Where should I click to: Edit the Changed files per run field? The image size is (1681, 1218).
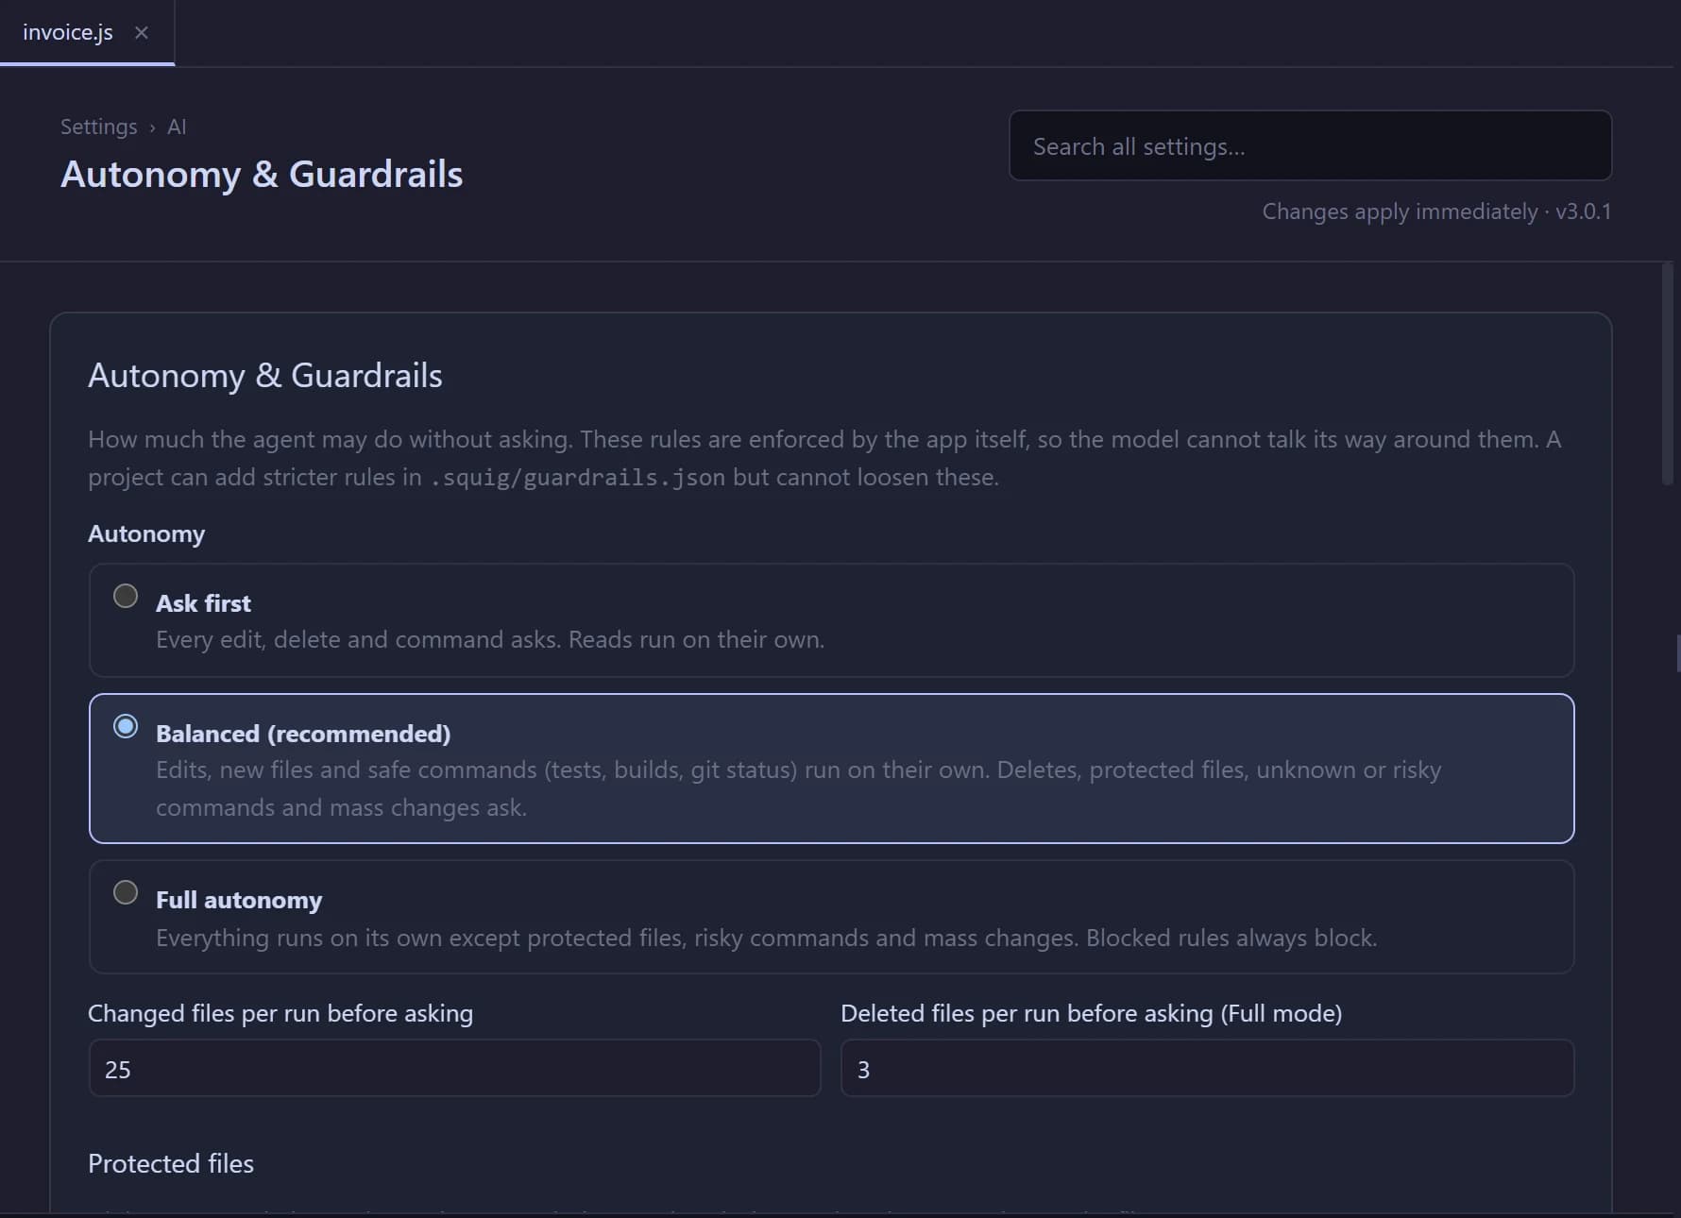point(454,1069)
